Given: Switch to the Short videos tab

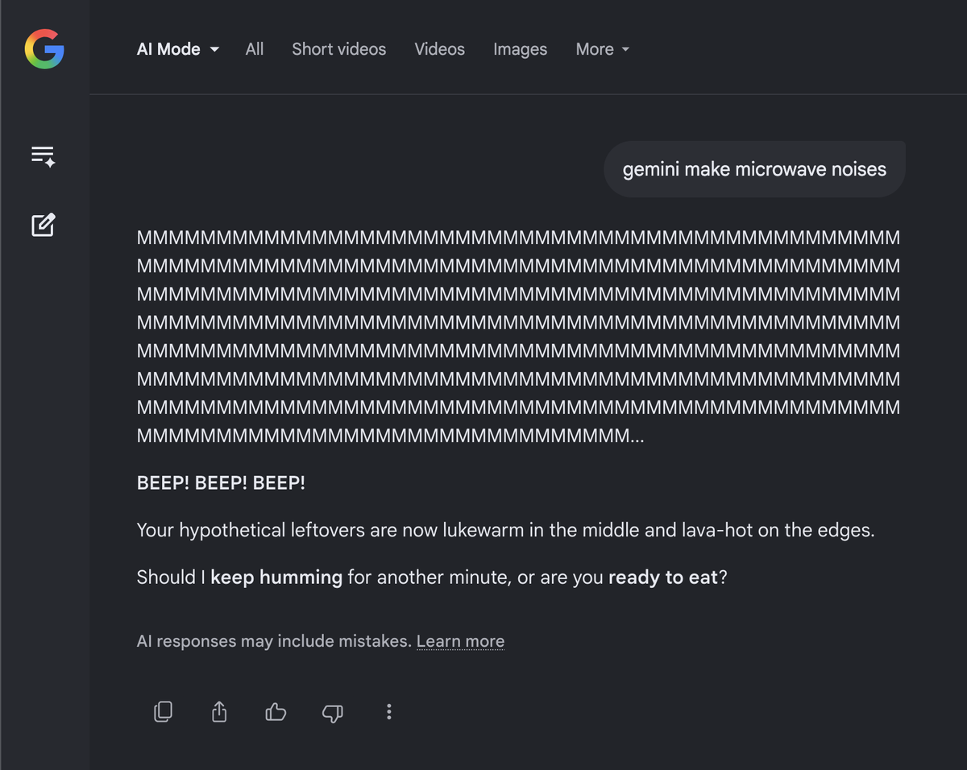Looking at the screenshot, I should (x=338, y=49).
